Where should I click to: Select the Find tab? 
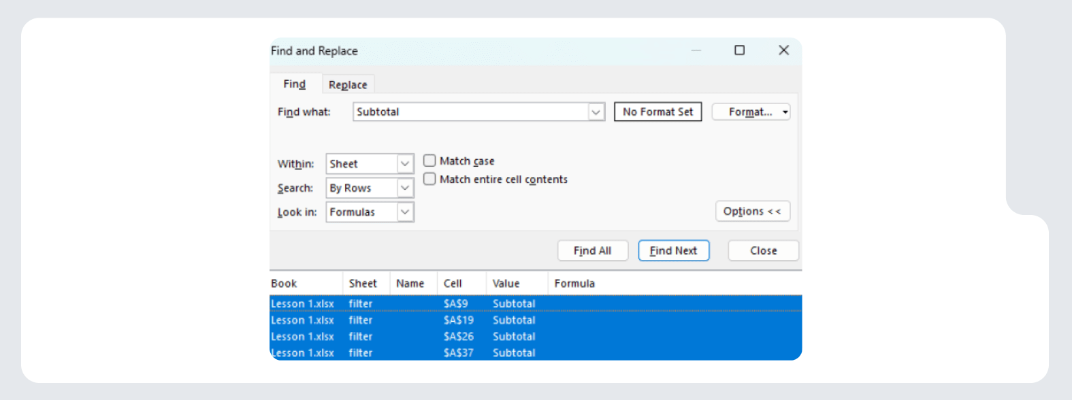click(294, 84)
